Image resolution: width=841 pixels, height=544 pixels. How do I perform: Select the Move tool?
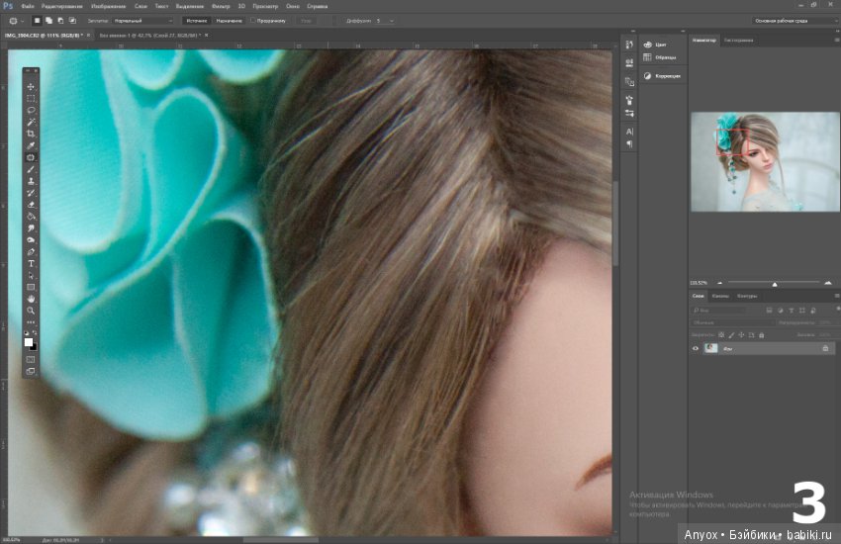coord(31,87)
